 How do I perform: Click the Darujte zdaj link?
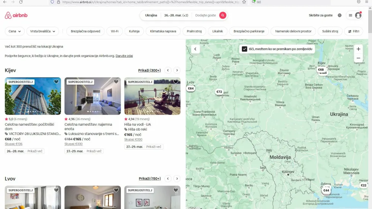pos(124,56)
